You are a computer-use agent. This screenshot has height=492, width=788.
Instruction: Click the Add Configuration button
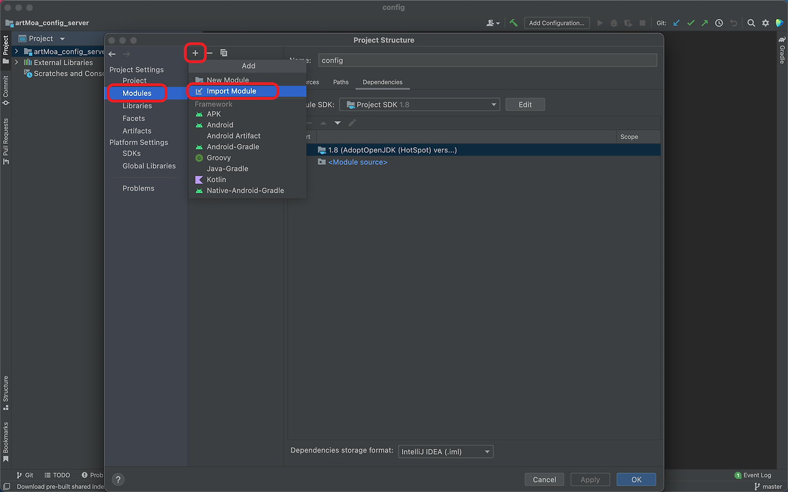(x=557, y=23)
